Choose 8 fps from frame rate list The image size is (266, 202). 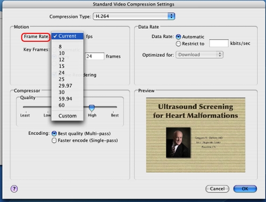coord(68,47)
